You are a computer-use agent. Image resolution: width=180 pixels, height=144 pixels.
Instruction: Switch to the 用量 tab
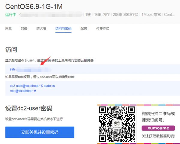tap(8, 28)
